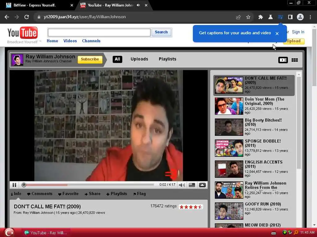This screenshot has height=237, width=317.
Task: Open Doin Your Mom video thumbnail
Action: pos(229,106)
